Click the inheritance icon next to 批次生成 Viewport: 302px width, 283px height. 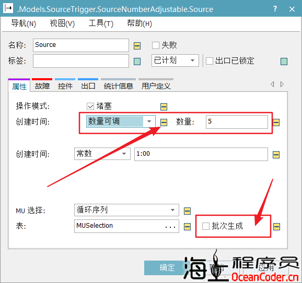tap(276, 227)
